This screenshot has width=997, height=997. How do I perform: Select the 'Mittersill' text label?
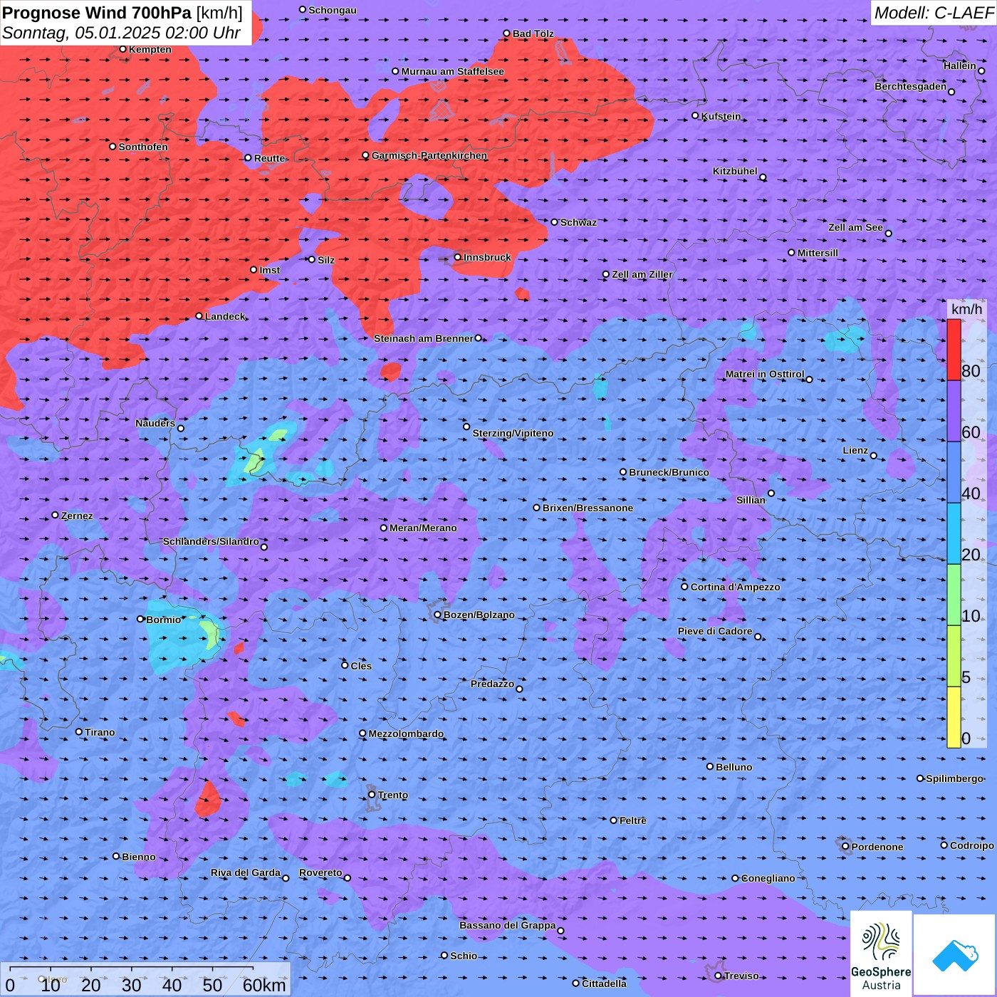point(818,253)
